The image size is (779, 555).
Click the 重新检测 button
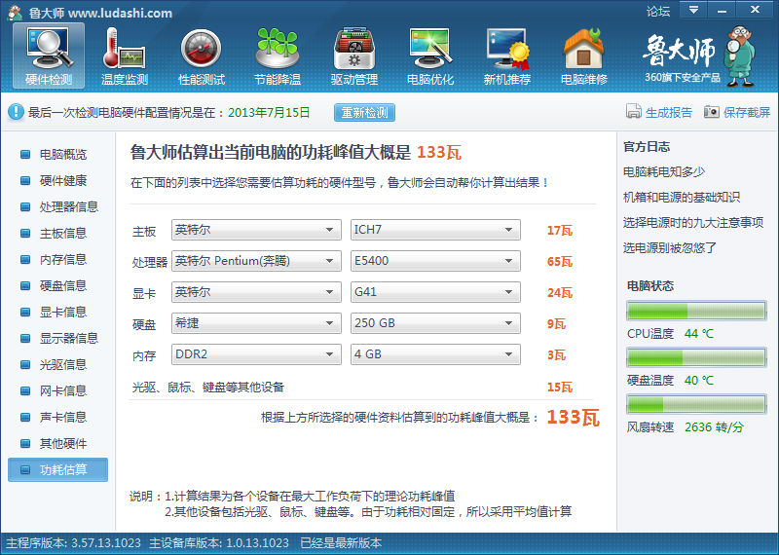364,112
